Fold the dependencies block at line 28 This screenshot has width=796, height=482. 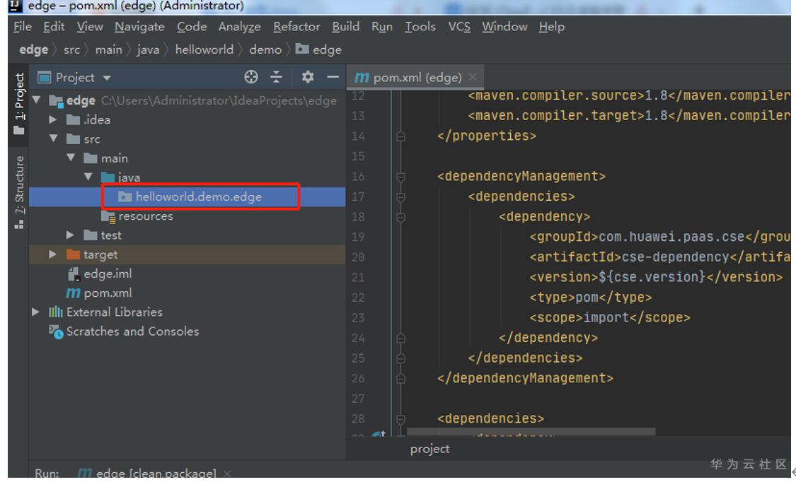[x=400, y=418]
